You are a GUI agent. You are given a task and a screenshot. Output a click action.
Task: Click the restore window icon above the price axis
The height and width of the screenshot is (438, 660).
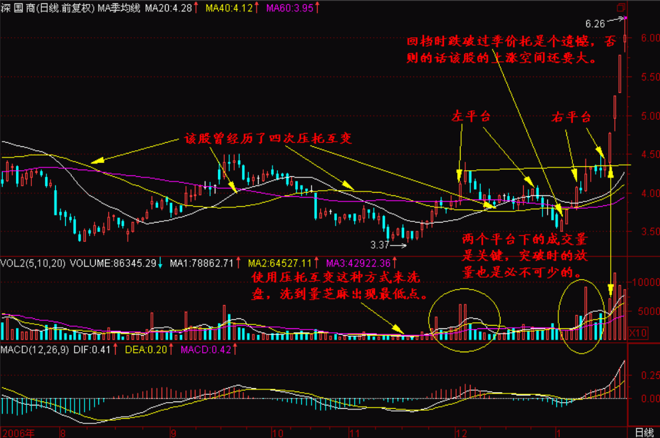[622, 7]
